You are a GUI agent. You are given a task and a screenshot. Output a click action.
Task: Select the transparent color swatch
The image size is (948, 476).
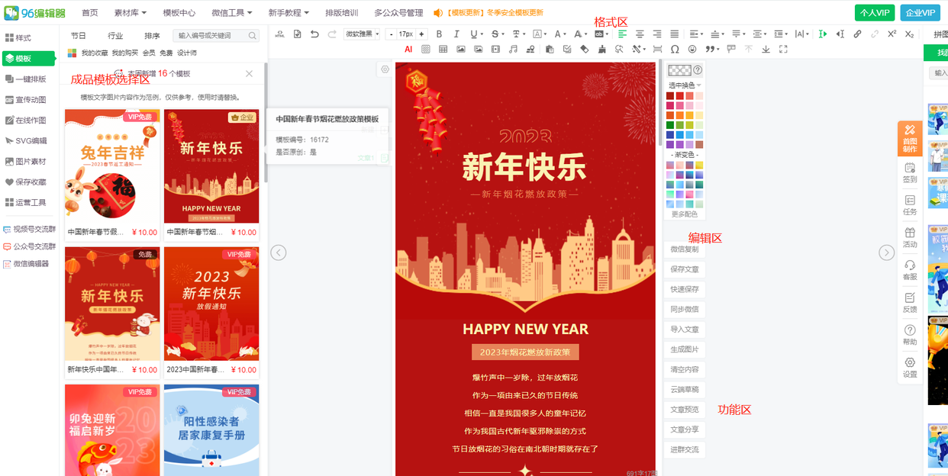pos(679,70)
